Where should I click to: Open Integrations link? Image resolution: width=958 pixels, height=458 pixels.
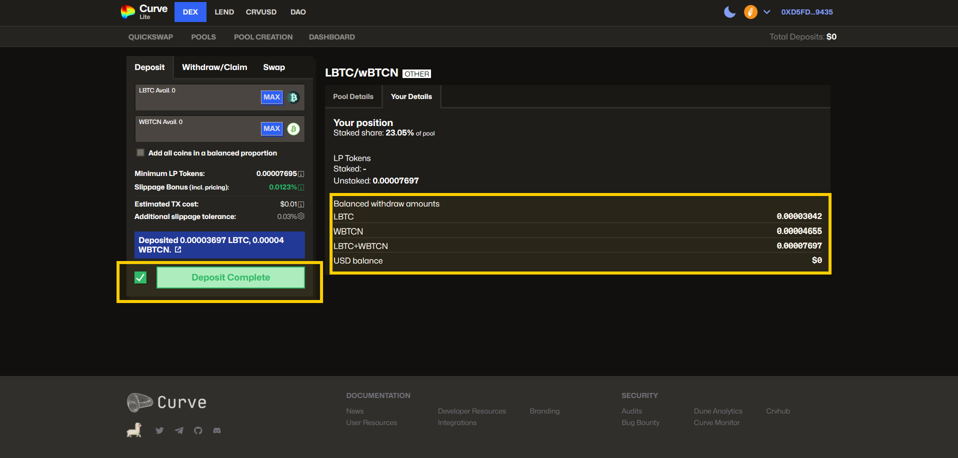click(457, 422)
